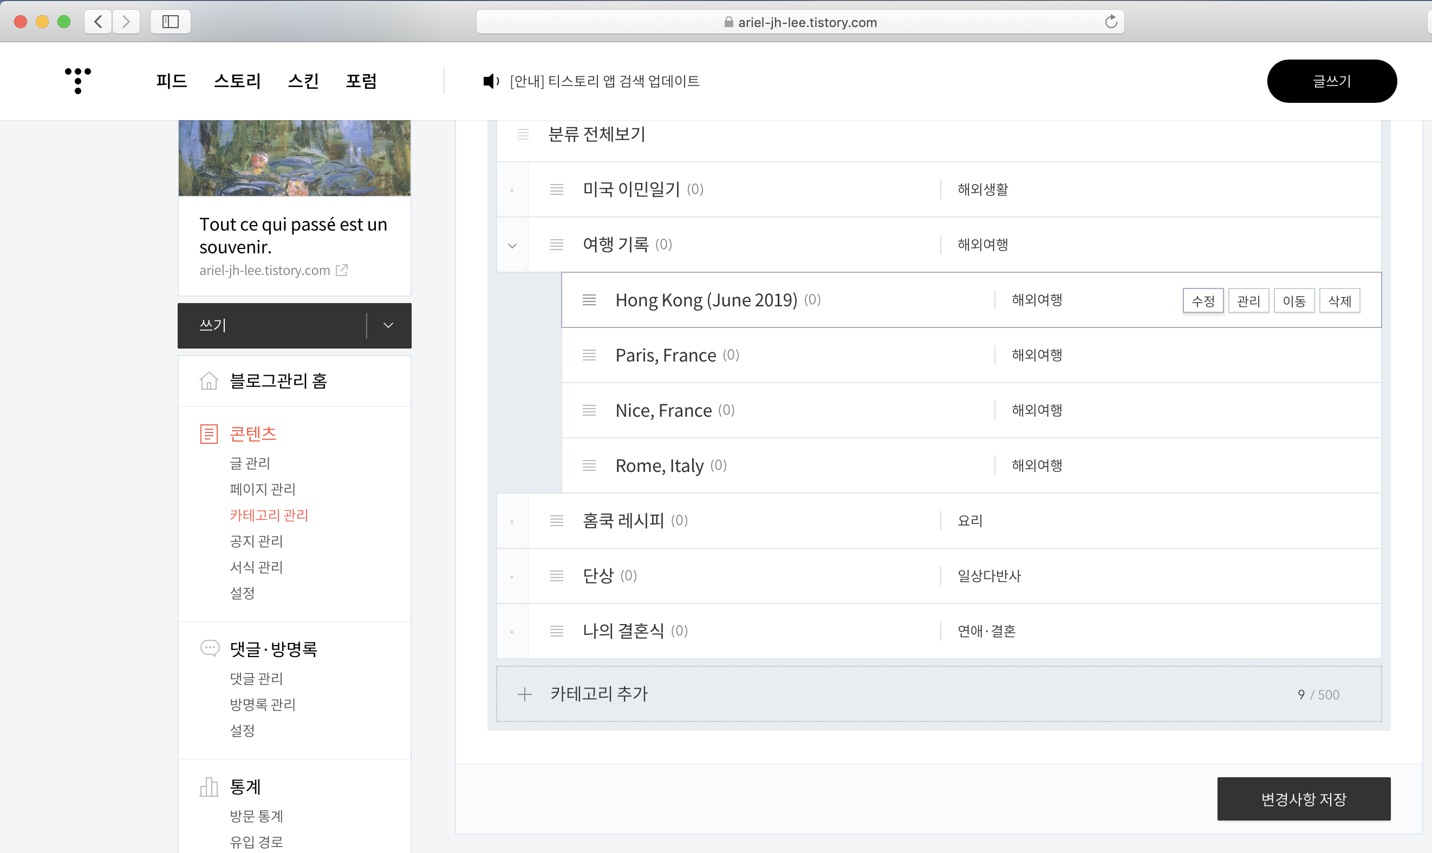Grab drag handle of 여행 기록 row
This screenshot has height=853, width=1432.
point(556,244)
